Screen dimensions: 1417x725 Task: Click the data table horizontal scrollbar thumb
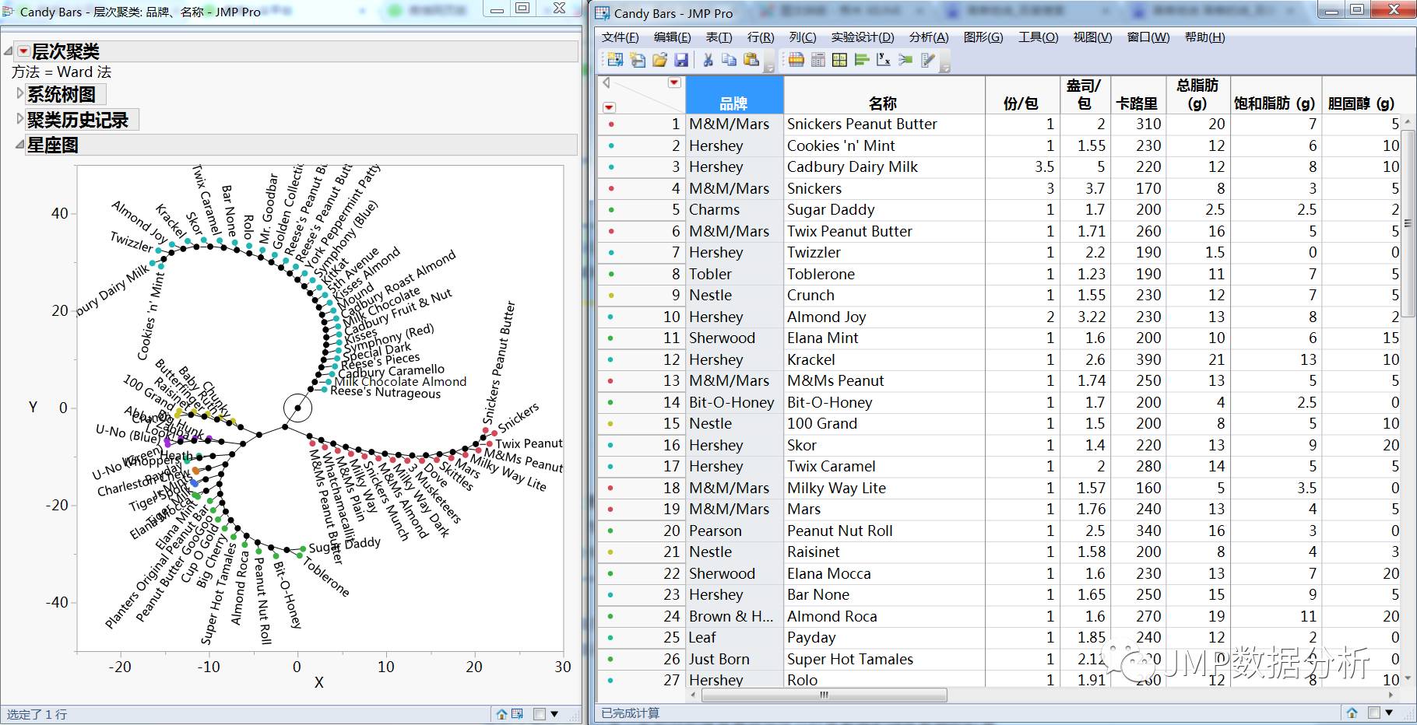click(824, 695)
